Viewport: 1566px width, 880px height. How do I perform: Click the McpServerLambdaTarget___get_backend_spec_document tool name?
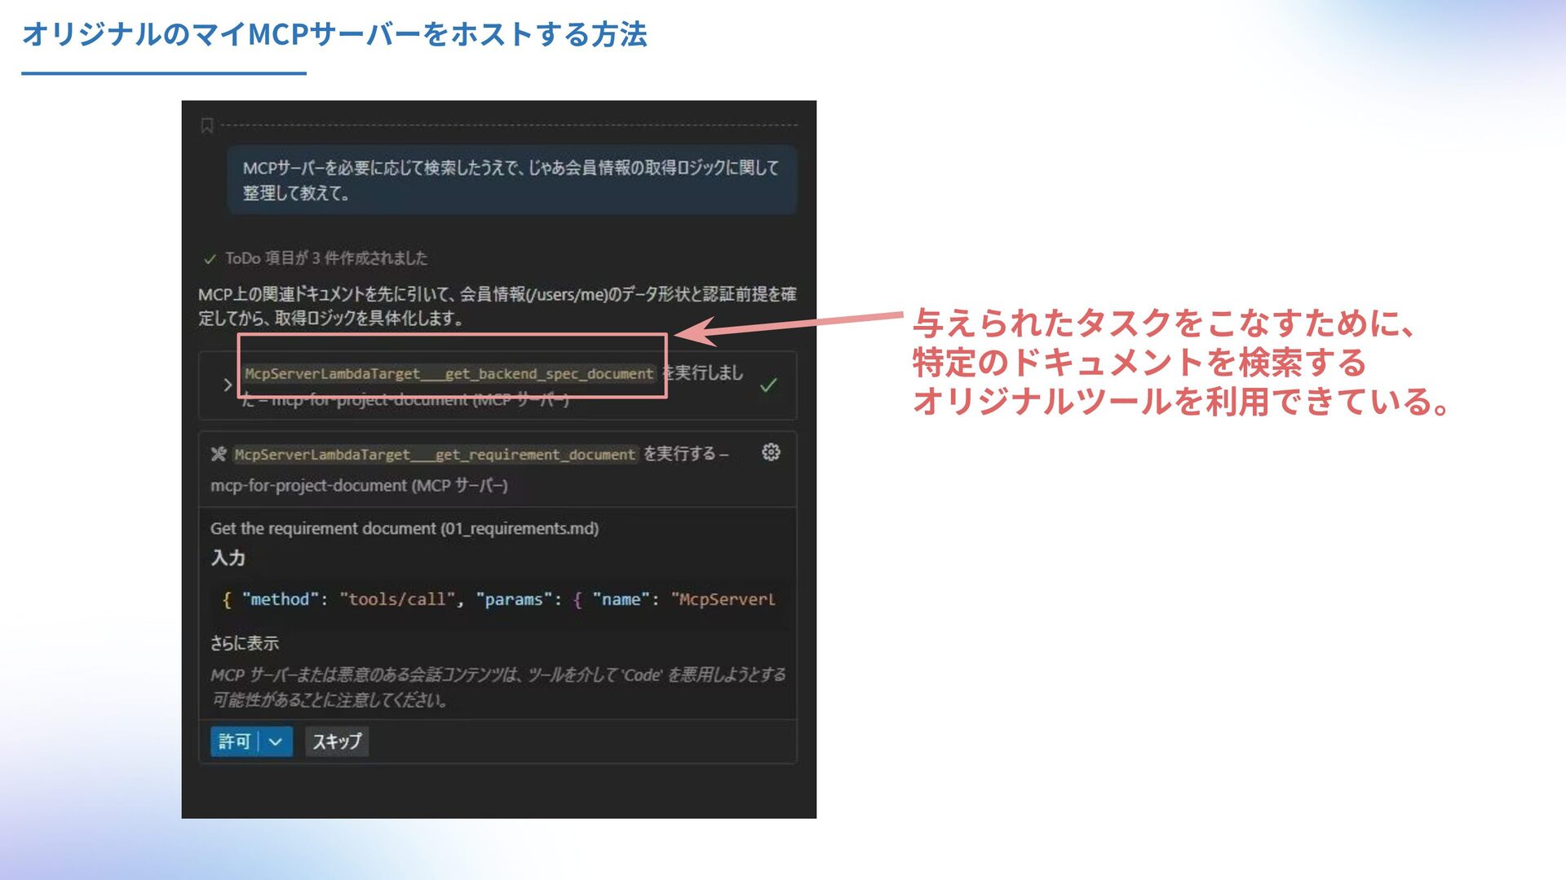coord(449,374)
